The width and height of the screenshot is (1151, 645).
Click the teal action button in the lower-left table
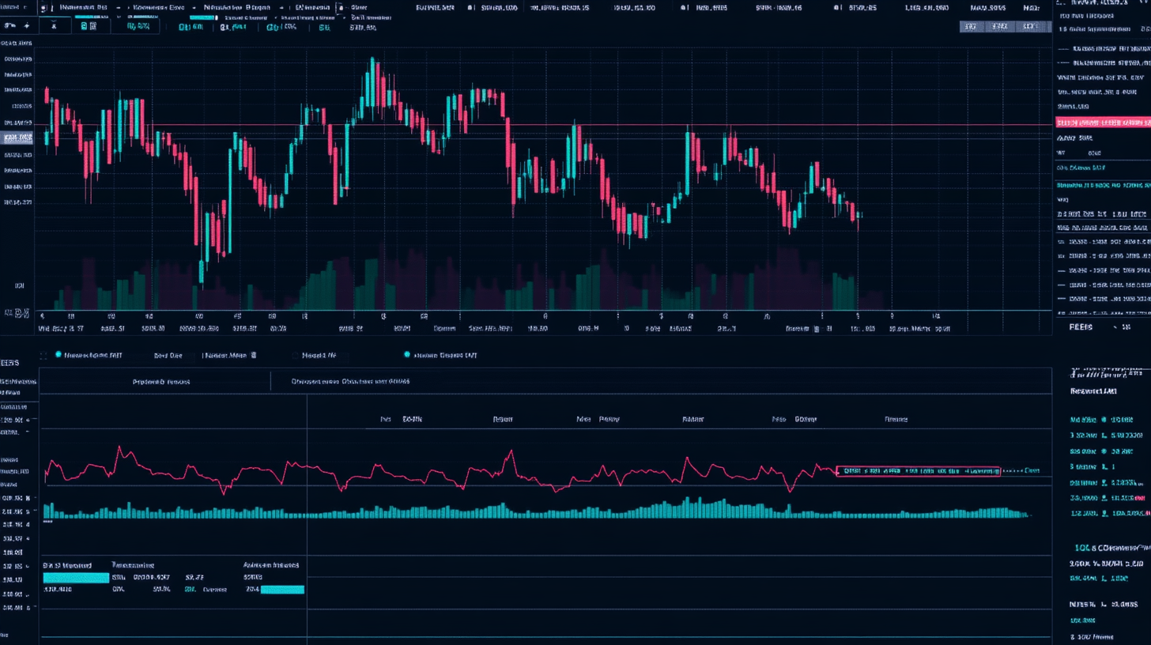point(76,577)
